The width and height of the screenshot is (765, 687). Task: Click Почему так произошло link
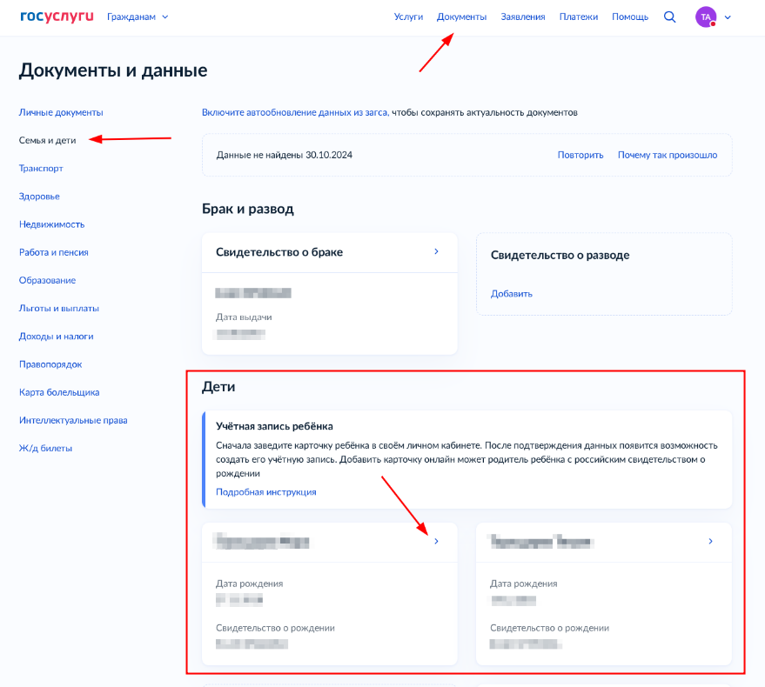668,155
